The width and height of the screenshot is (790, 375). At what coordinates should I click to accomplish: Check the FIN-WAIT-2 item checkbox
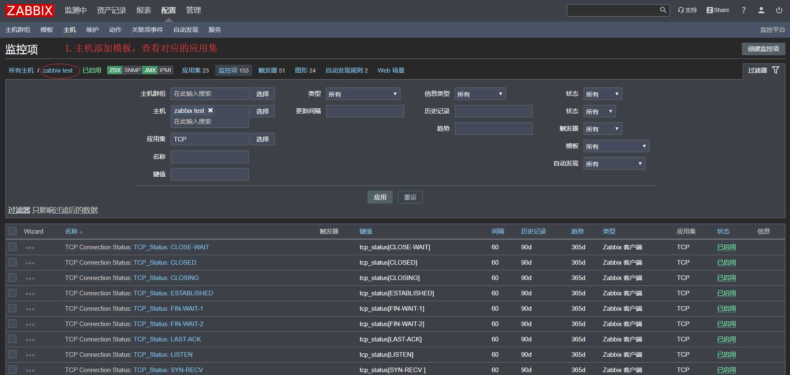click(12, 324)
